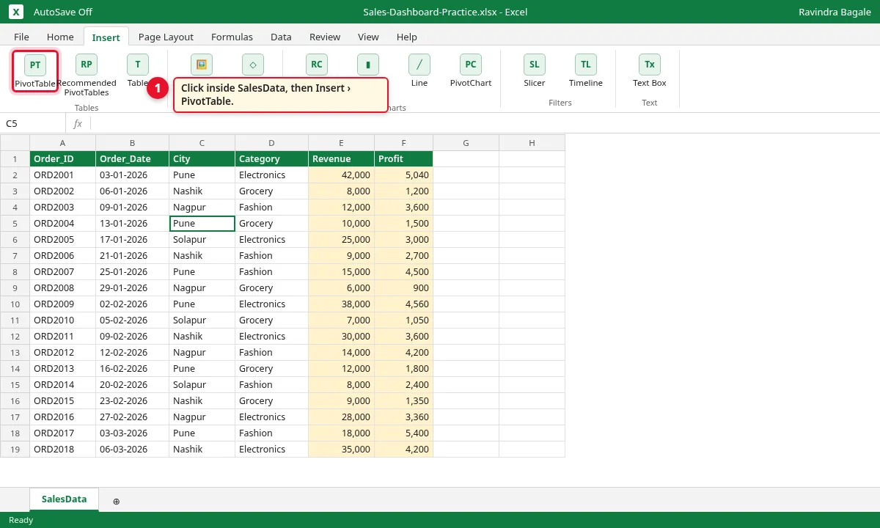Viewport: 880px width, 528px height.
Task: Select Nagpur in the ORD2012 row
Action: 202,352
